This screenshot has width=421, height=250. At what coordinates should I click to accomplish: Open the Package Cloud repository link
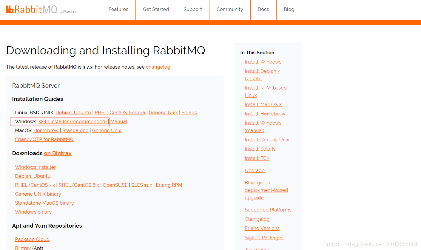tap(32, 239)
